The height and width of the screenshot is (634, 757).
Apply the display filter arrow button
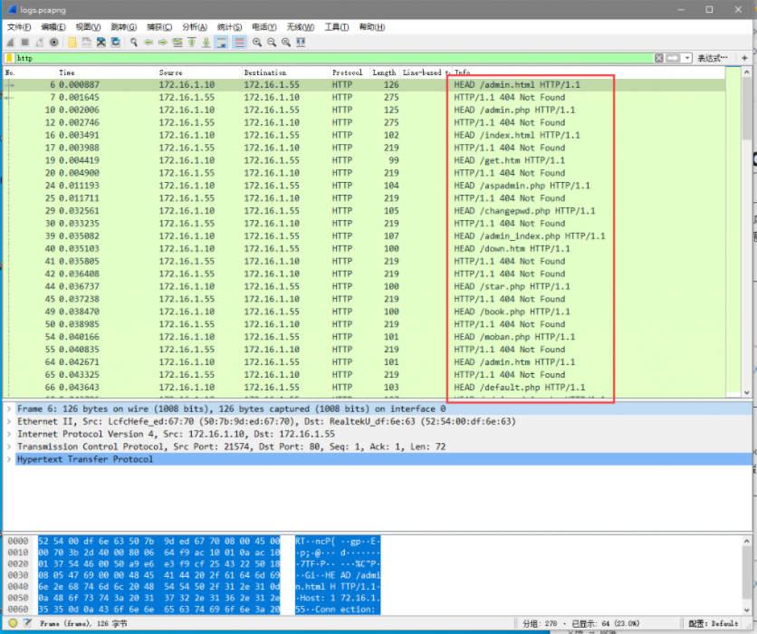point(673,59)
